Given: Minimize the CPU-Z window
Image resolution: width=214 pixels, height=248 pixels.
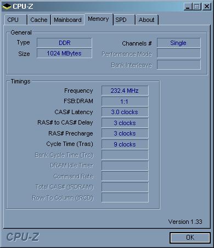Looking at the screenshot, I should pyautogui.click(x=188, y=7).
